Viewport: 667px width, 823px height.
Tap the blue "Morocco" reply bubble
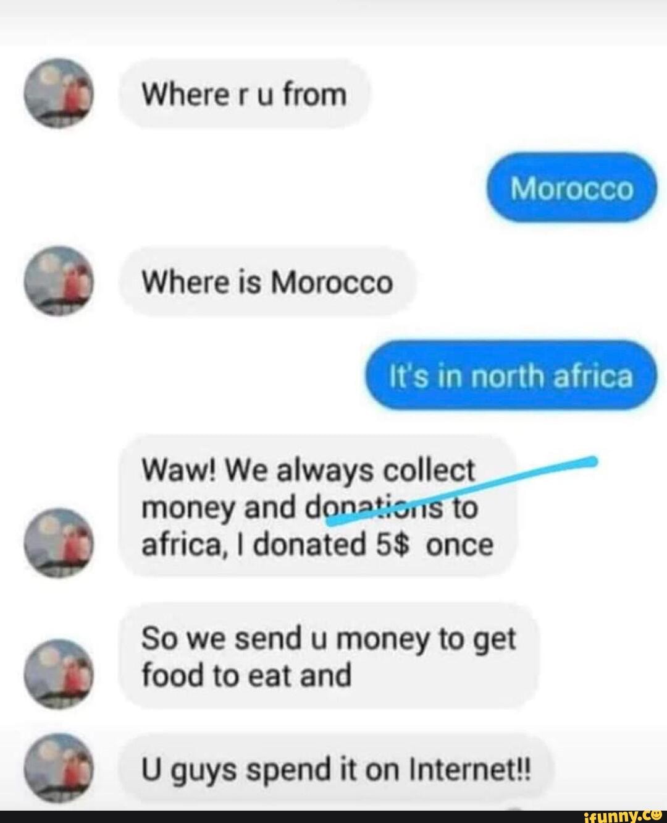(571, 187)
